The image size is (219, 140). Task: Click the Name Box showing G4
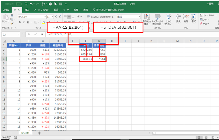[10, 34]
